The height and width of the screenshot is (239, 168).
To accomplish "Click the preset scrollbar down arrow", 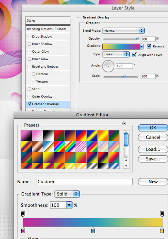I will pos(126,165).
